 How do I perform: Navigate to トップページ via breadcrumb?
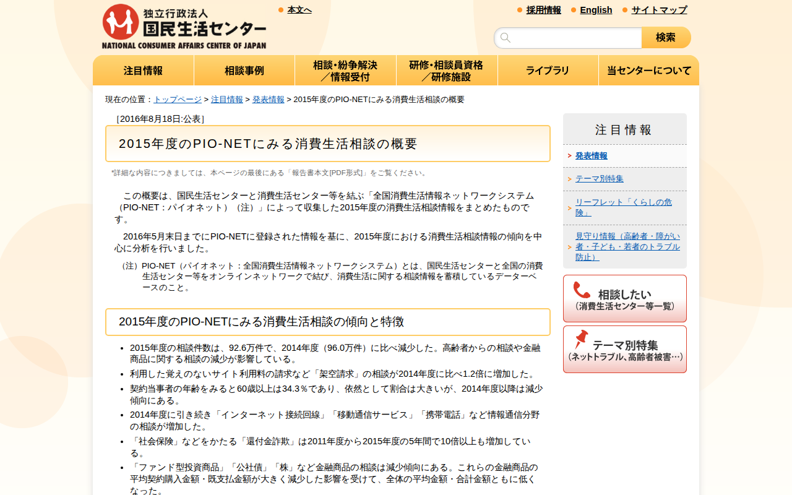pyautogui.click(x=177, y=99)
